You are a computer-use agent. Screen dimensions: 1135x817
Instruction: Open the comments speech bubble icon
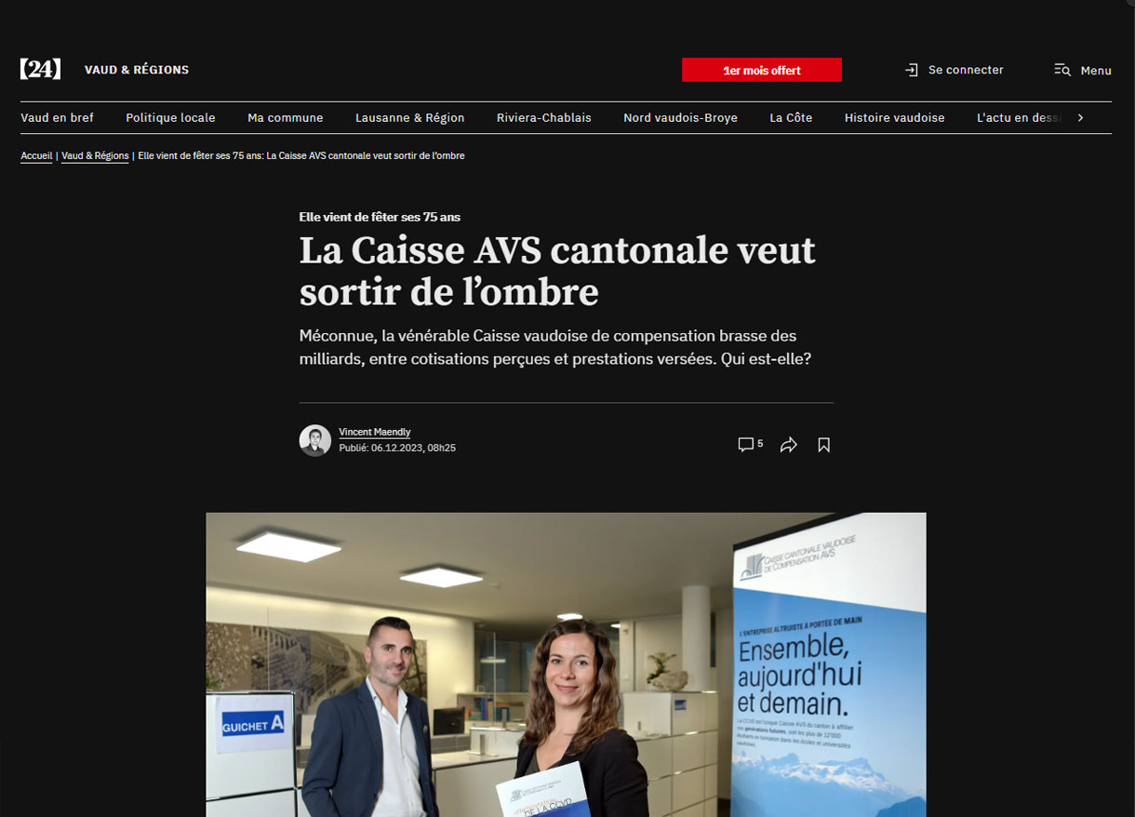[x=745, y=445]
